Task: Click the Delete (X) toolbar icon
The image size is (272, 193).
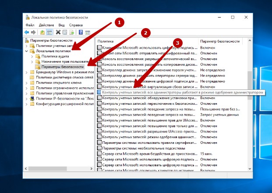Action: point(58,32)
